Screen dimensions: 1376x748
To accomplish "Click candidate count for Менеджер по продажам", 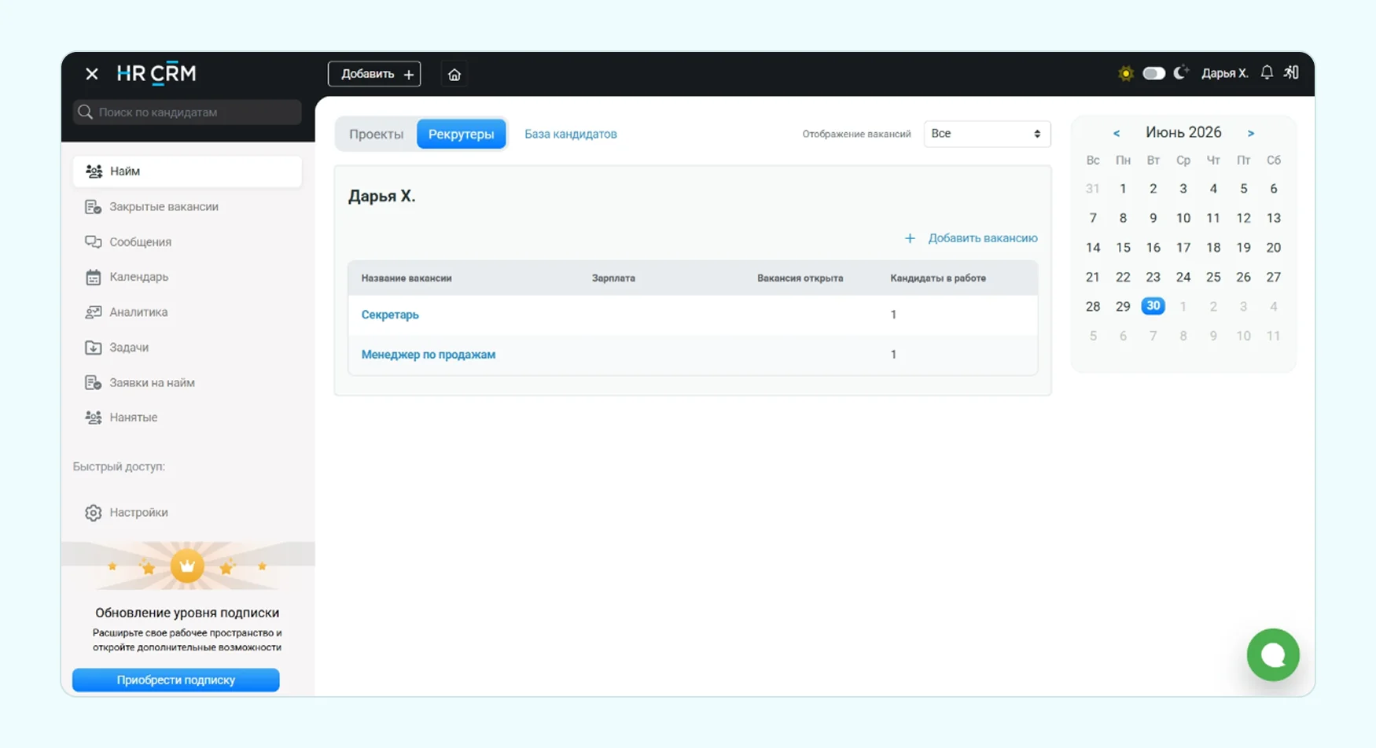I will tap(893, 355).
